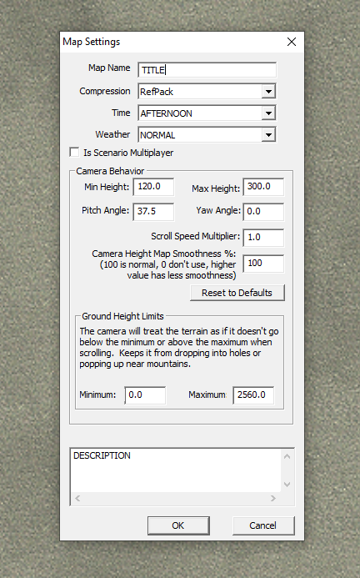Viewport: 360px width, 578px height.
Task: Click the Cancel button
Action: pos(263,525)
